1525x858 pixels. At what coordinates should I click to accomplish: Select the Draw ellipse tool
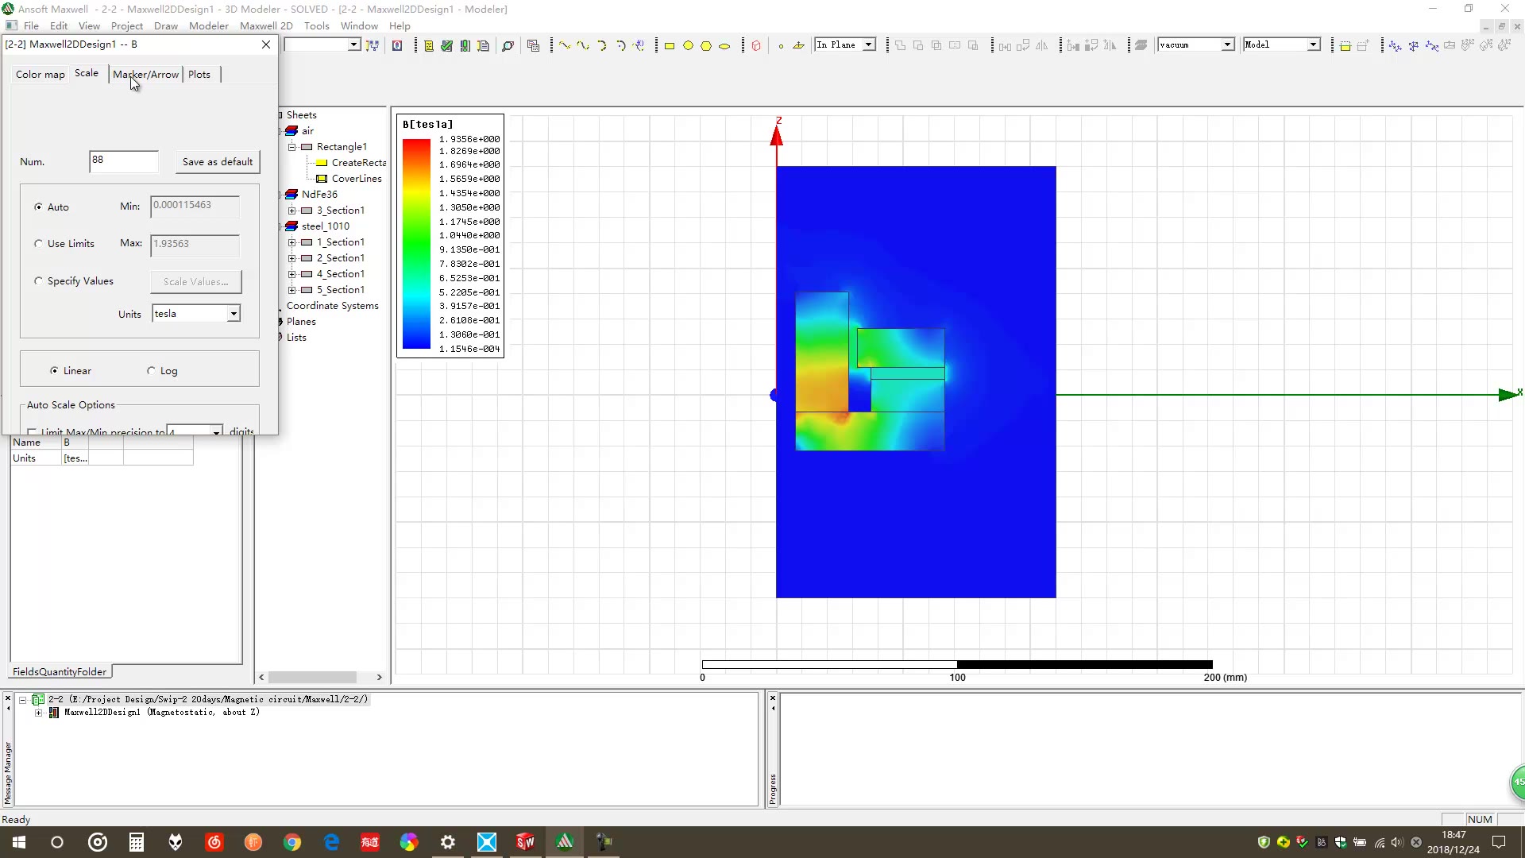point(724,46)
